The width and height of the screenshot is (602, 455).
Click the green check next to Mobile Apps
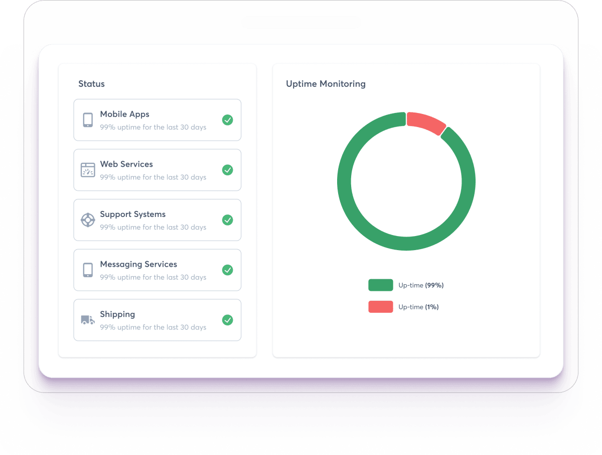tap(228, 120)
